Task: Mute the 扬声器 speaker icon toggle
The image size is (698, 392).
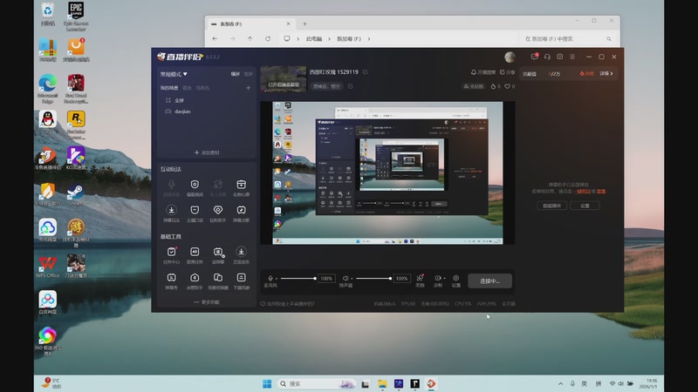Action: (x=345, y=278)
